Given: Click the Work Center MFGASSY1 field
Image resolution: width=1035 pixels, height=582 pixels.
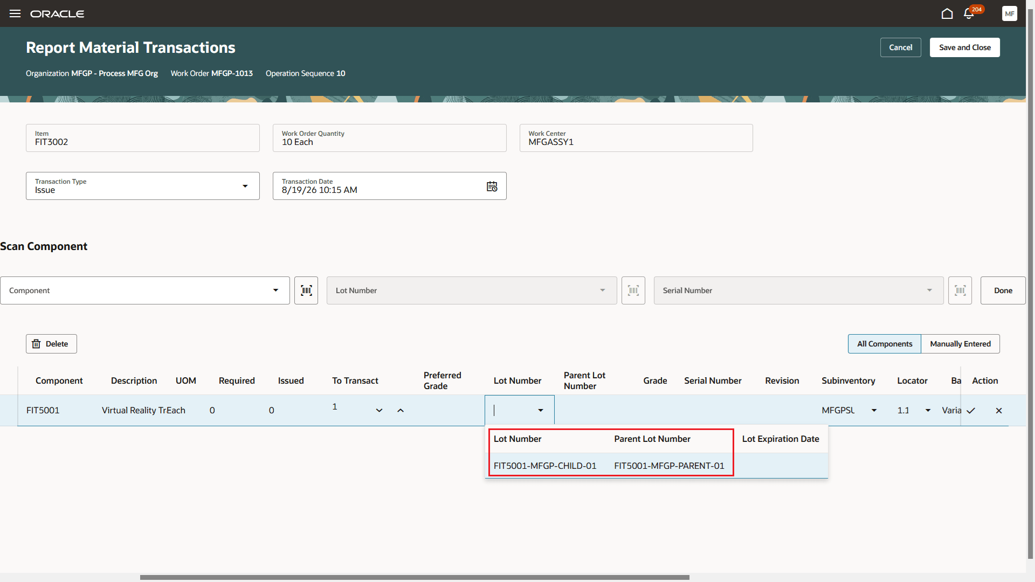Looking at the screenshot, I should 636,138.
